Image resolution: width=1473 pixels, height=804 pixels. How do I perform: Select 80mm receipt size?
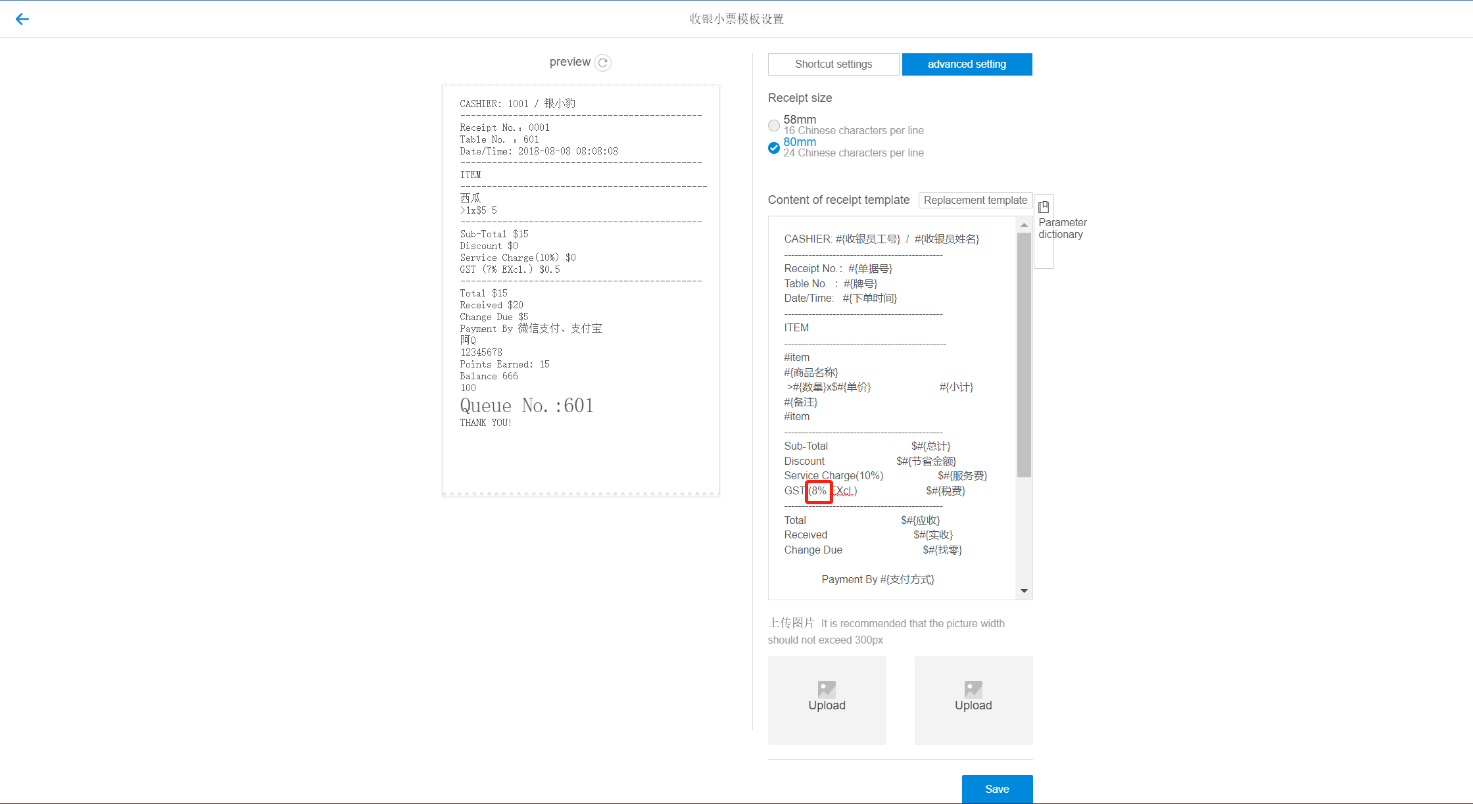[774, 147]
